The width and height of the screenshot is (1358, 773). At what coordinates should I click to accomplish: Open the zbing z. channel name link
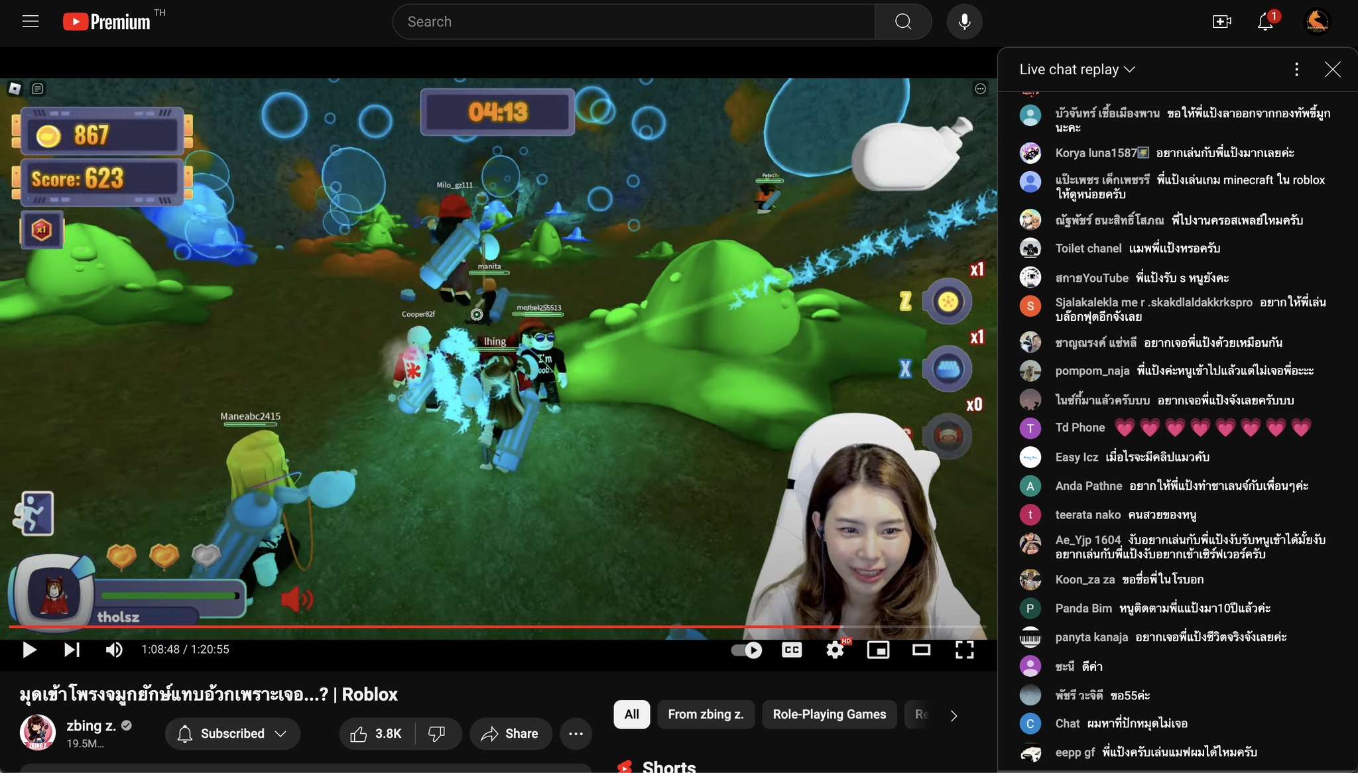92,725
